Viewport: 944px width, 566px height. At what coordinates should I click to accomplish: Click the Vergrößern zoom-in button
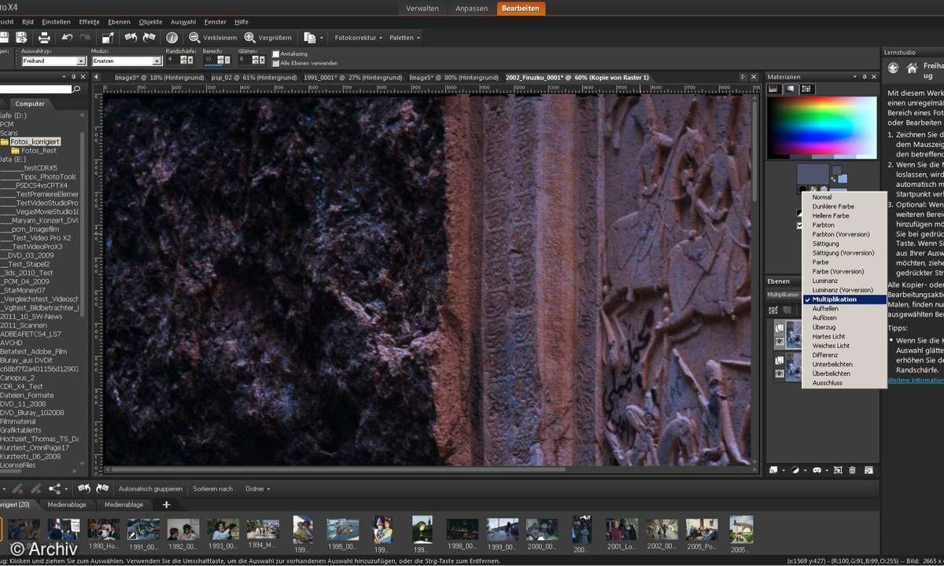tap(267, 38)
